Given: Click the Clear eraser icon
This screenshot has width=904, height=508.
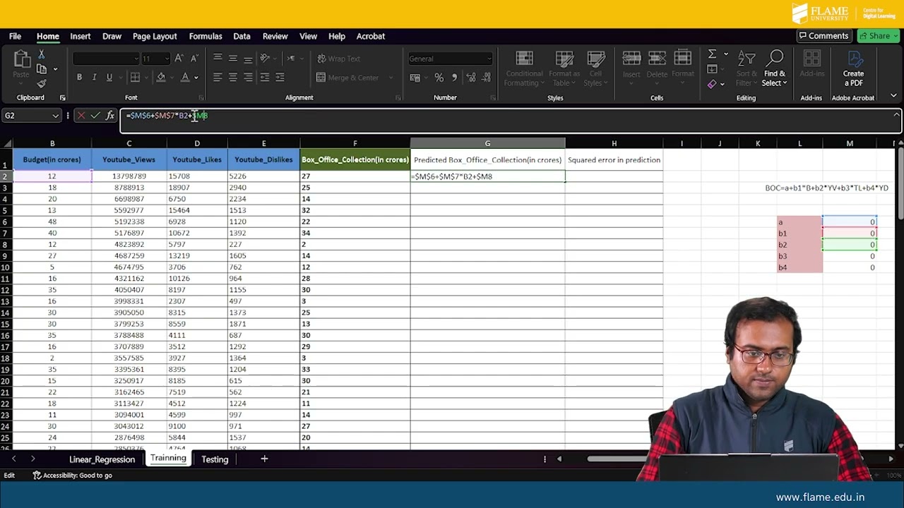Looking at the screenshot, I should pos(712,84).
